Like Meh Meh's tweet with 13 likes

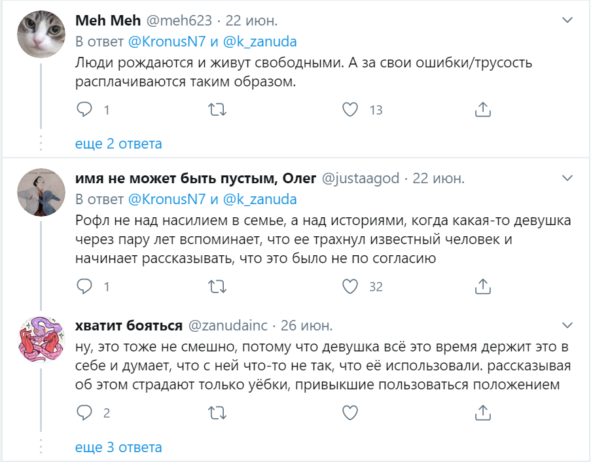pos(351,109)
